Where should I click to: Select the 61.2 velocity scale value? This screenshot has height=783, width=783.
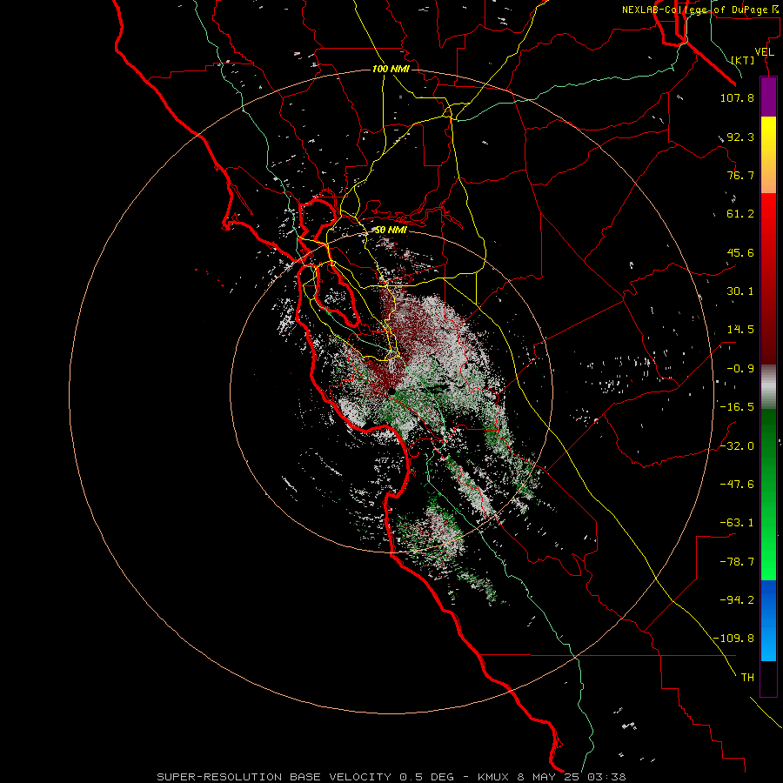click(740, 214)
